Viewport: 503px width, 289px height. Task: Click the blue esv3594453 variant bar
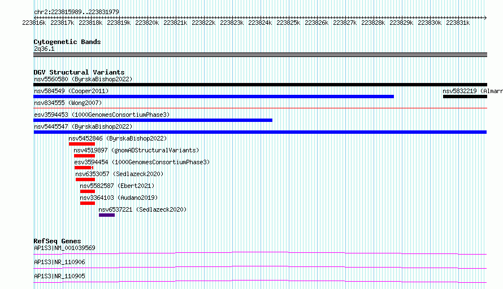click(x=153, y=120)
